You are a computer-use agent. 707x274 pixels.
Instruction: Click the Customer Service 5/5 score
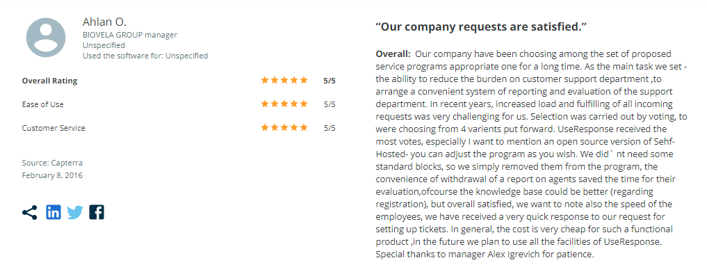[x=330, y=128]
